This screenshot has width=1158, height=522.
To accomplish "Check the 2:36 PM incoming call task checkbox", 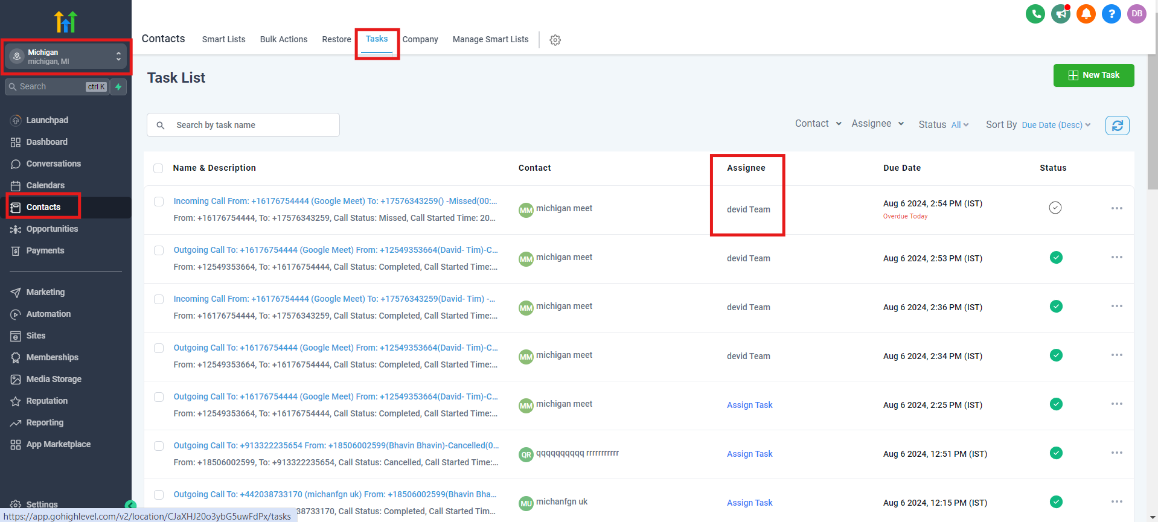I will 159,299.
